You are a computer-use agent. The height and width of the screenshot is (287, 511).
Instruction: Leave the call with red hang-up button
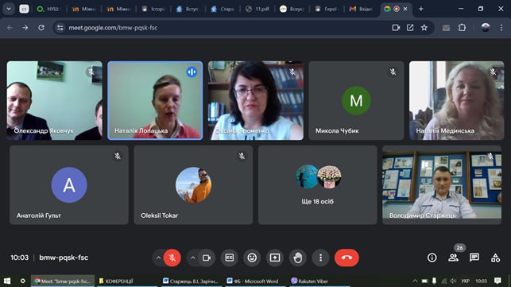coord(346,258)
